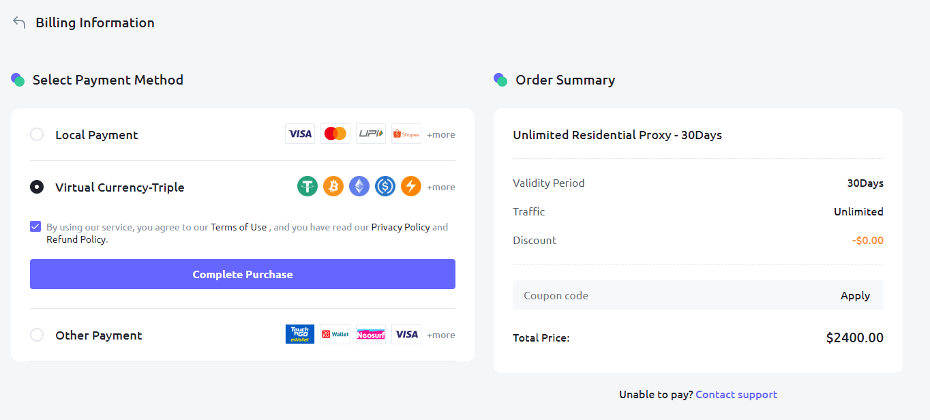
Task: Click into the Coupon code field
Action: tap(668, 296)
